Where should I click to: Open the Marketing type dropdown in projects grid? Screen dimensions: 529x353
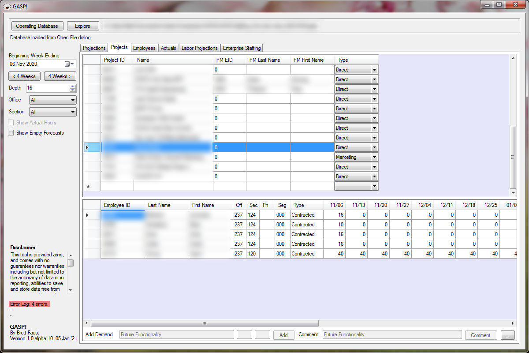[375, 157]
